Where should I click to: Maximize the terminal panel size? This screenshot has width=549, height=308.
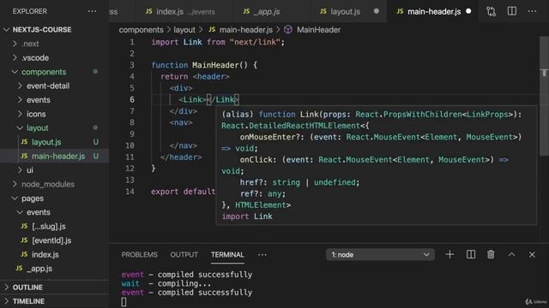point(511,255)
